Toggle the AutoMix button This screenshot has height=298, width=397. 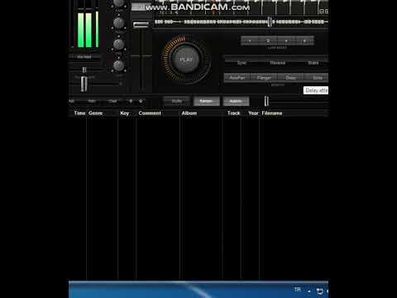[236, 101]
